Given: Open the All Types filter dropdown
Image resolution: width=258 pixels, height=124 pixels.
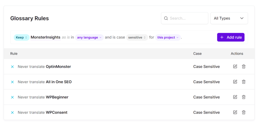Looking at the screenshot, I should [x=229, y=18].
